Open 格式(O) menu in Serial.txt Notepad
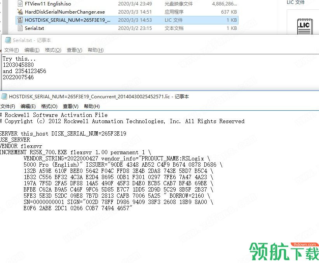Viewport: 319px width, 263px height. pyautogui.click(x=53, y=50)
